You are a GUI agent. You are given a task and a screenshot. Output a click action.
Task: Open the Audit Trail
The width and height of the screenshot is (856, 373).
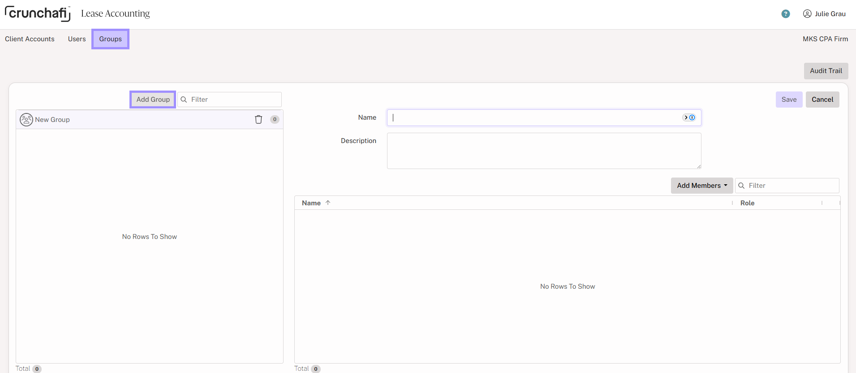coord(826,71)
